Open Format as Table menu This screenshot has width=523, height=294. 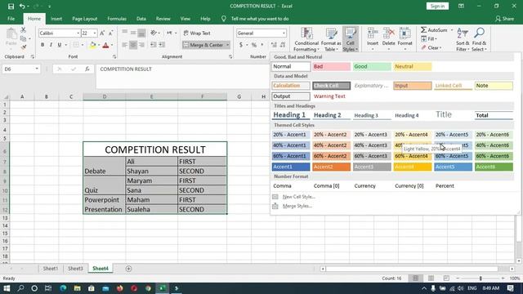point(331,39)
